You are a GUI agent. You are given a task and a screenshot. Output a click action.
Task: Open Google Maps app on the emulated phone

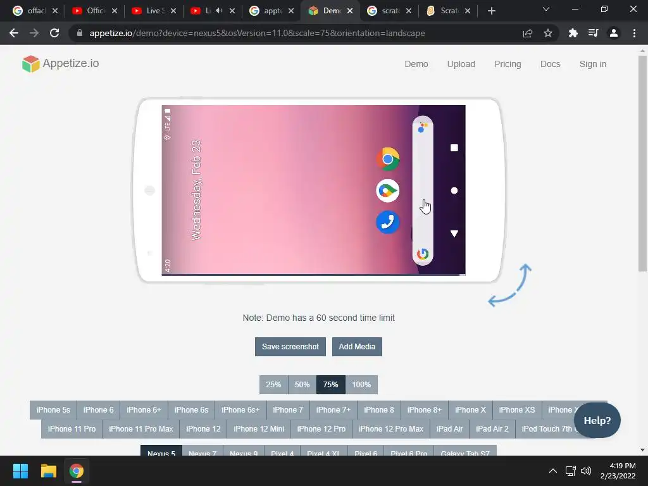click(388, 190)
